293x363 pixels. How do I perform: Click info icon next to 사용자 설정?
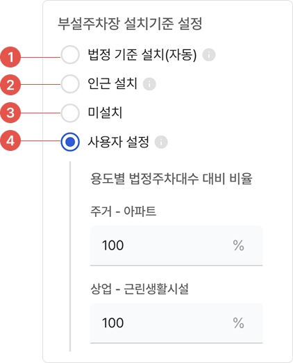click(x=161, y=142)
